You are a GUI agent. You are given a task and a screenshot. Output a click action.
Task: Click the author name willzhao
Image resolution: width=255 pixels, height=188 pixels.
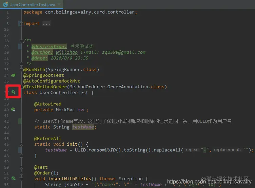click(67, 52)
